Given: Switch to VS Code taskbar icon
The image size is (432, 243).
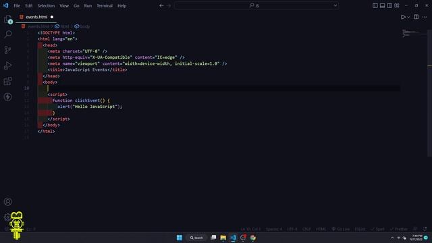Looking at the screenshot, I should pyautogui.click(x=233, y=238).
